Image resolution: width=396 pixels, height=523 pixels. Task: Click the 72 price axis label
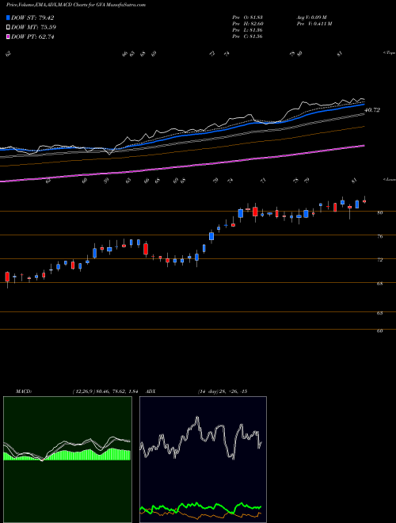point(379,260)
